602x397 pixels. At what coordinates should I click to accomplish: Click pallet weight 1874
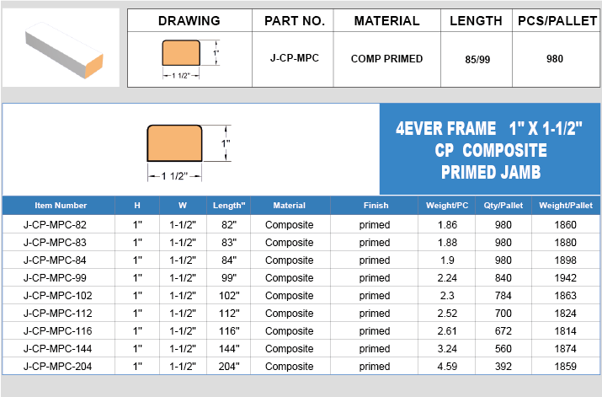pyautogui.click(x=565, y=349)
